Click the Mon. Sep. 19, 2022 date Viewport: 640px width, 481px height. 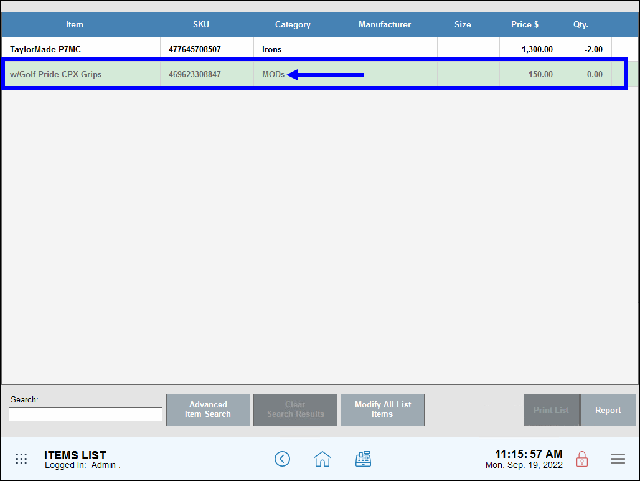click(524, 465)
